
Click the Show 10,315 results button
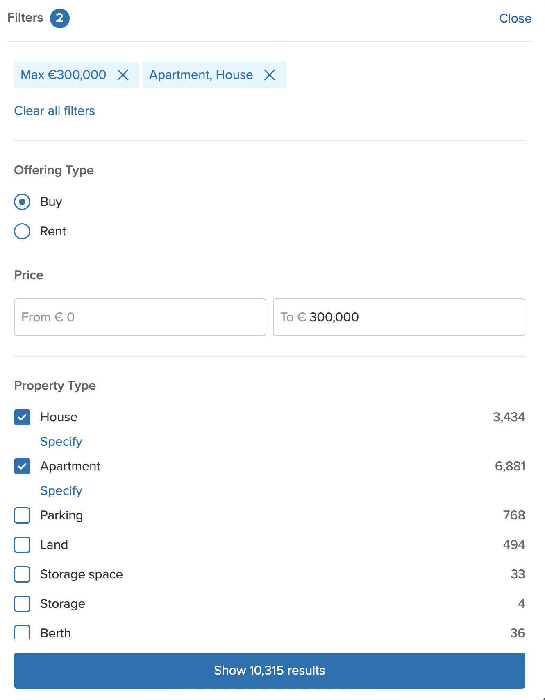tap(270, 671)
